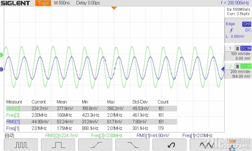Click RMS[2] max value 356.2mV
This screenshot has height=151, width=252.
tap(115, 109)
